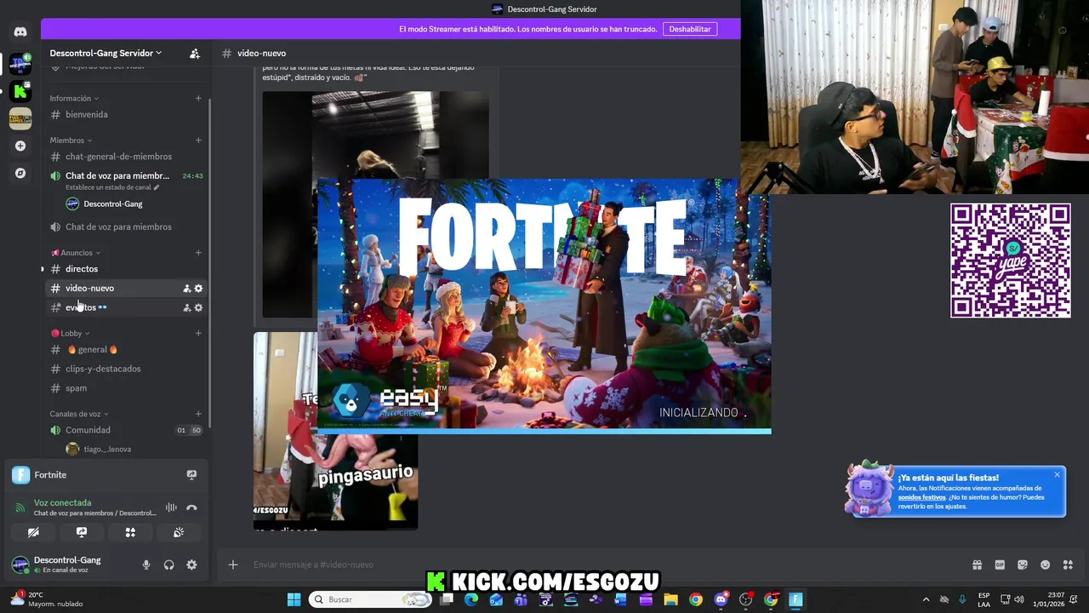Click plus attach button in message bar
Viewport: 1089px width, 613px height.
[233, 564]
